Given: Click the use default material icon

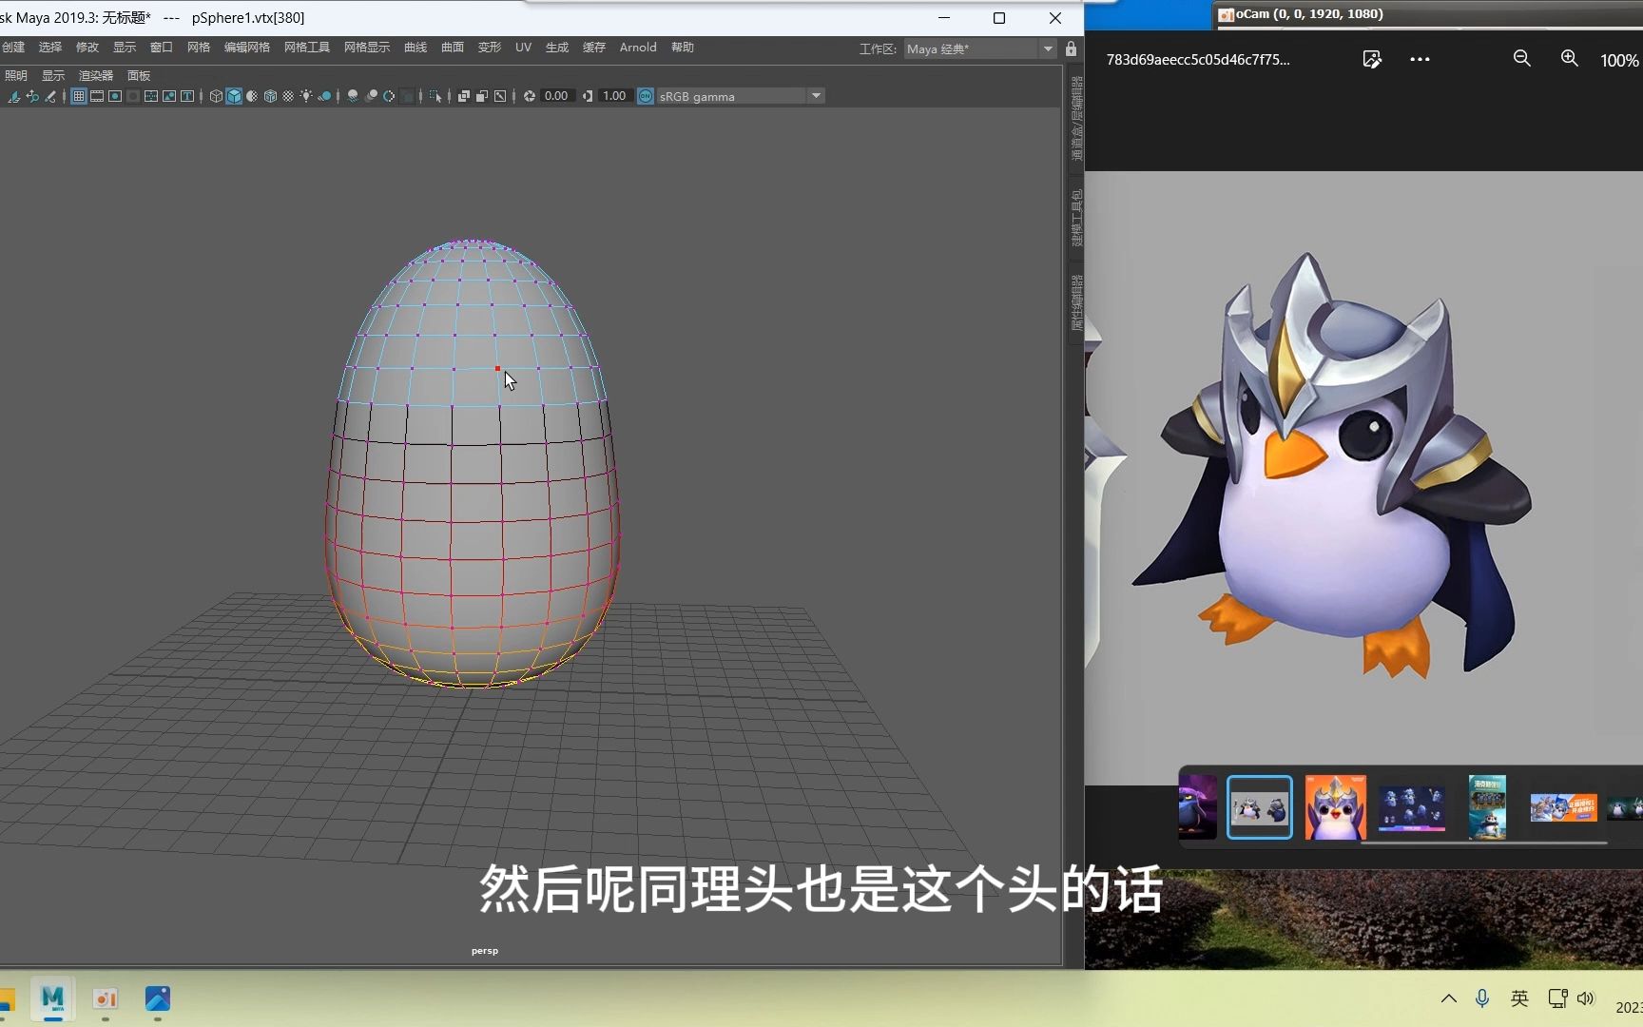Looking at the screenshot, I should pyautogui.click(x=252, y=96).
